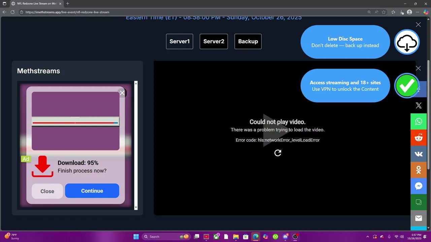Share the stream on VK

click(x=419, y=154)
